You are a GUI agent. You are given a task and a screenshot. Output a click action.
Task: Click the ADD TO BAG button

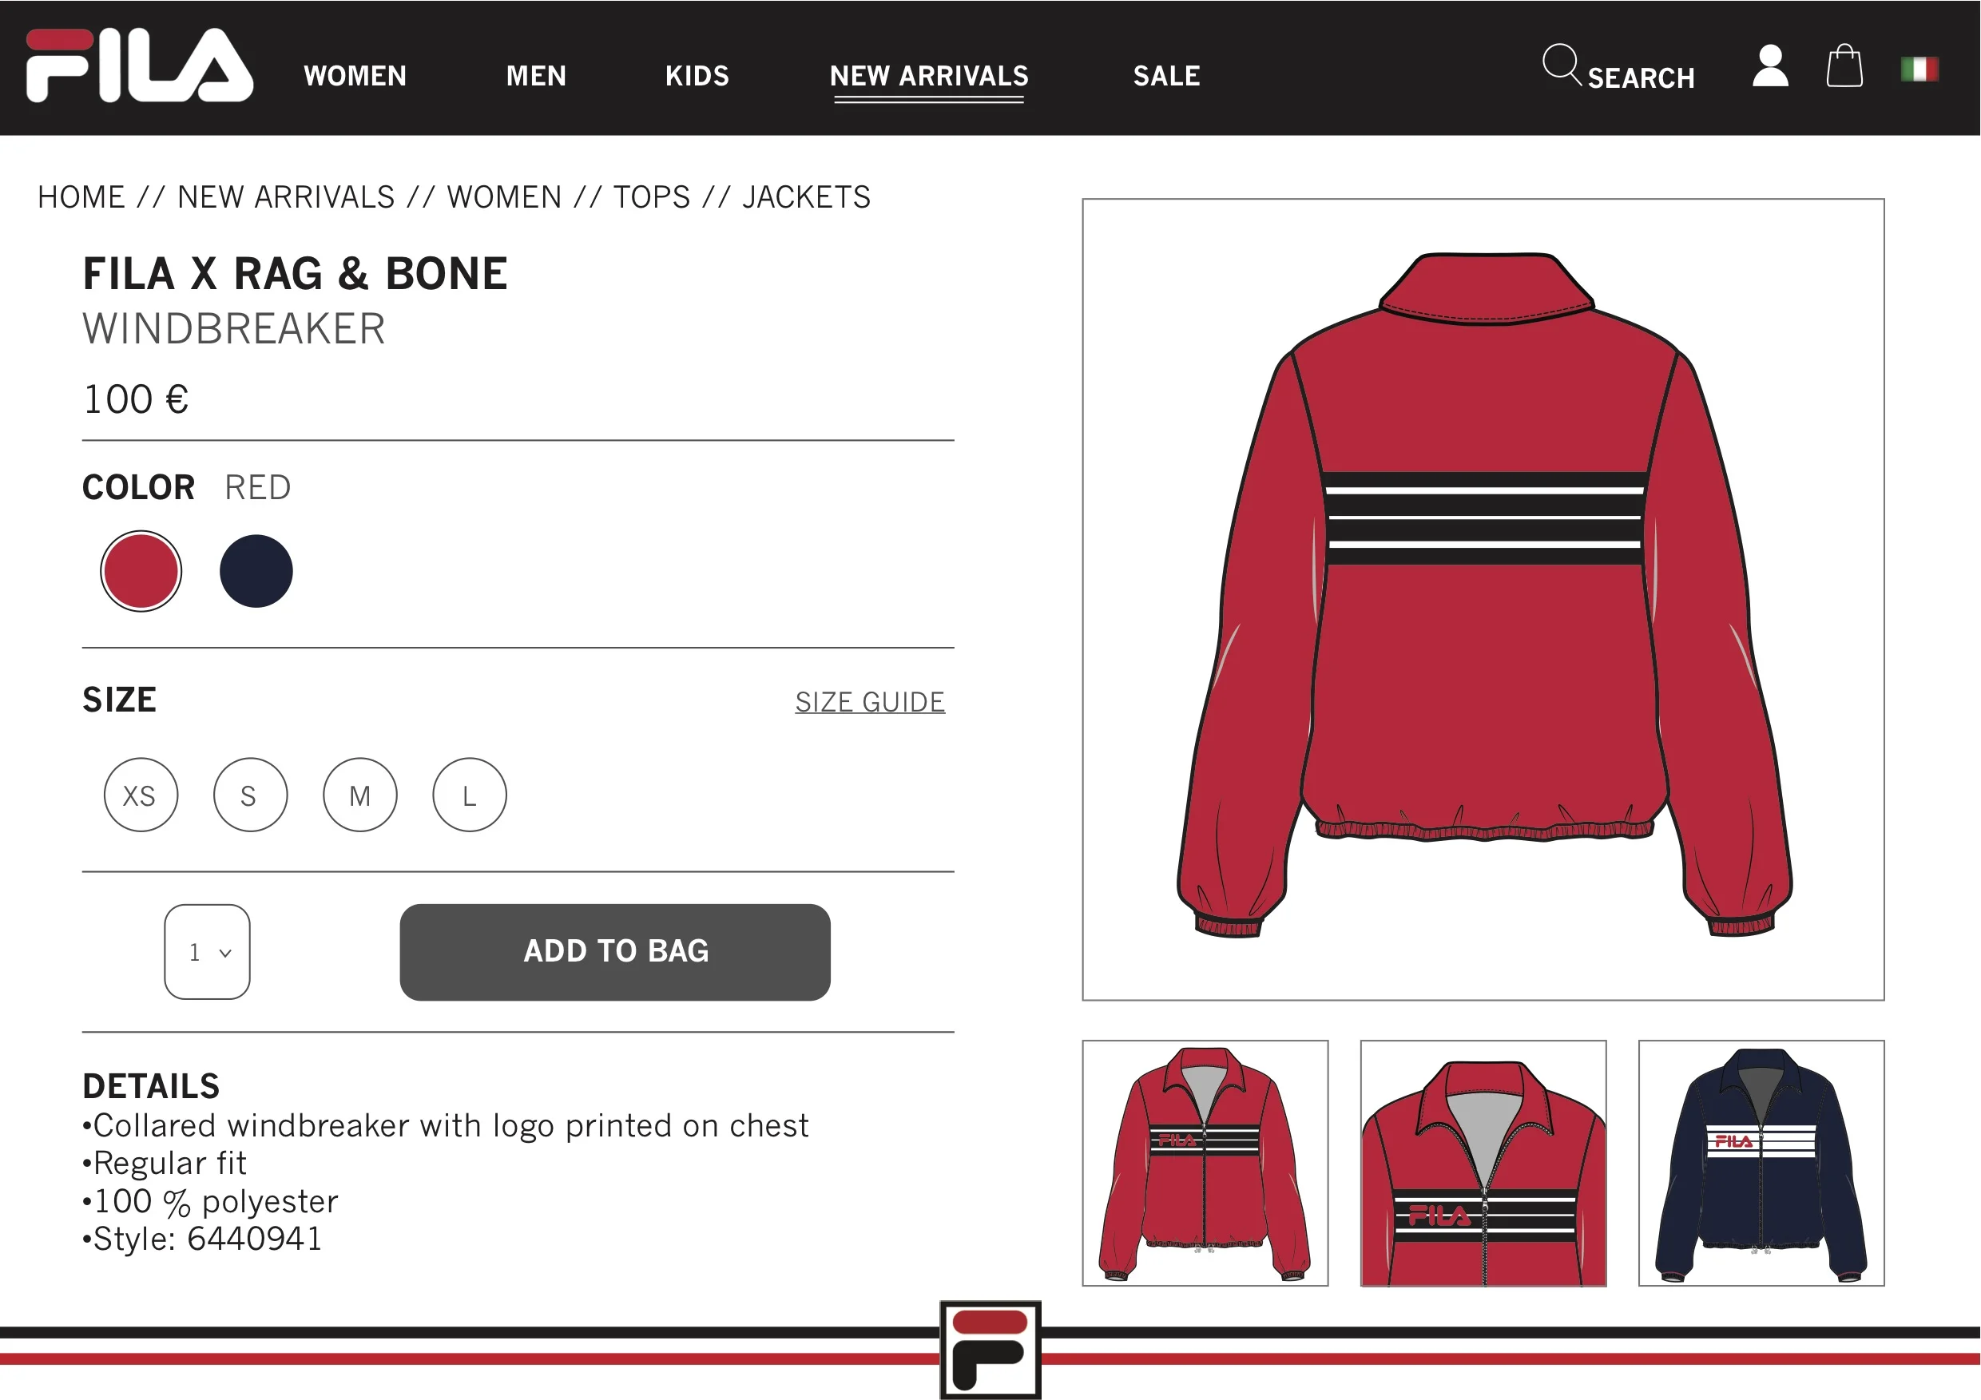tap(615, 951)
